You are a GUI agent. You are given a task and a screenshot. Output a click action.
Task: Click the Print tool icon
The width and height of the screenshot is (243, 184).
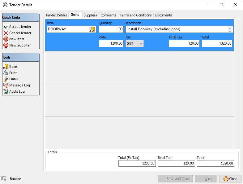[x=6, y=73]
